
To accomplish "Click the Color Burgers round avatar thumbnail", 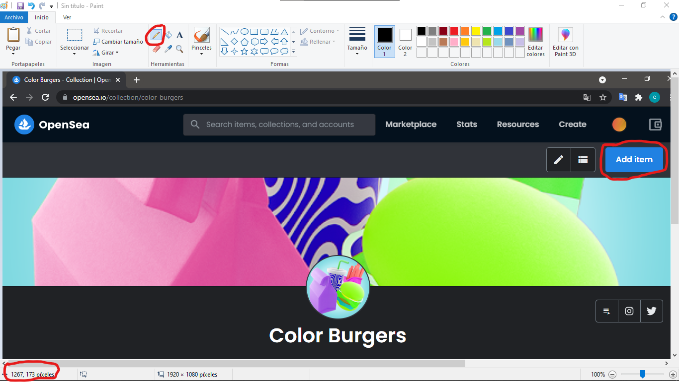I will point(338,287).
